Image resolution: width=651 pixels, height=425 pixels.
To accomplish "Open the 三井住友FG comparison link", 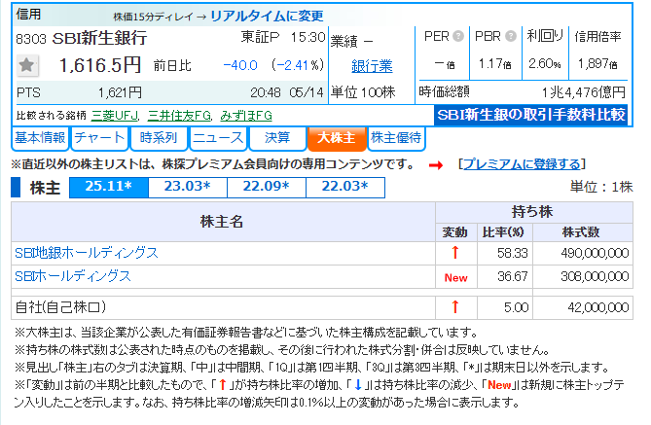I will pos(180,116).
